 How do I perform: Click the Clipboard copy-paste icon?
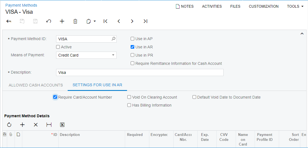pos(89,21)
